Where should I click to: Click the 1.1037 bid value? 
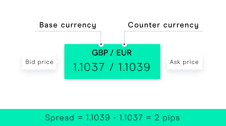click(89, 67)
